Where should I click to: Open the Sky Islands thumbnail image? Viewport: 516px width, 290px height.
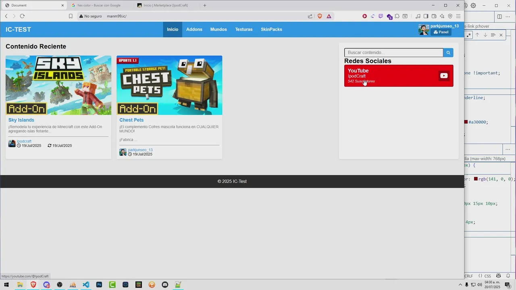click(58, 85)
